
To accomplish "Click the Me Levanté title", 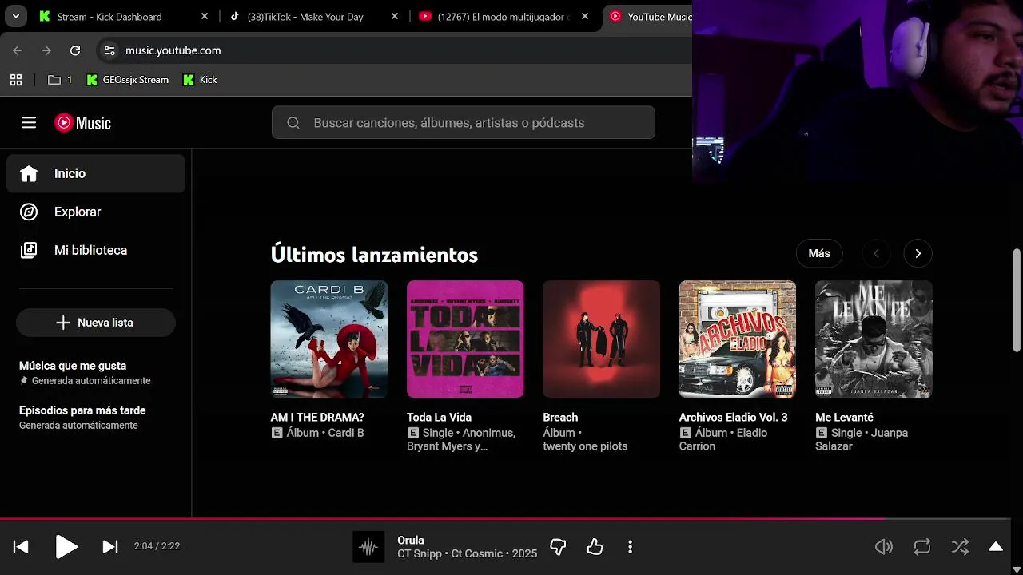I will [844, 418].
